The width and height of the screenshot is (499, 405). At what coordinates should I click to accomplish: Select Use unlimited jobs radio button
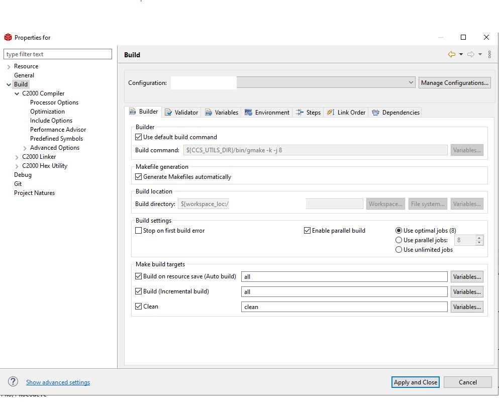[x=398, y=249]
